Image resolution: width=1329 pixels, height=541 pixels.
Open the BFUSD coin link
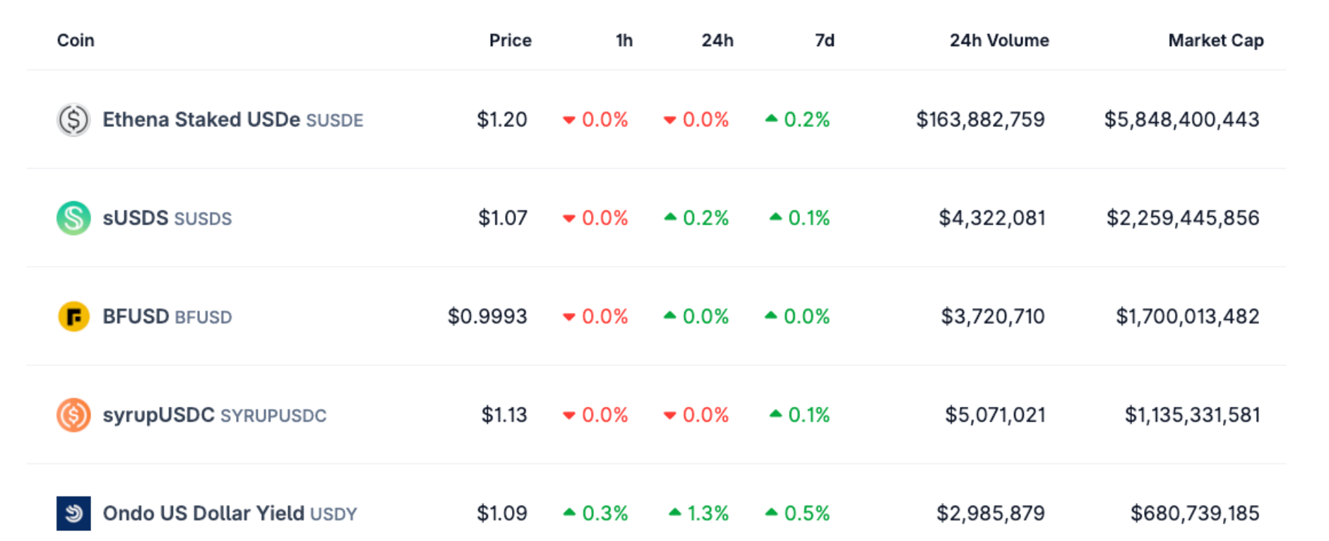136,316
